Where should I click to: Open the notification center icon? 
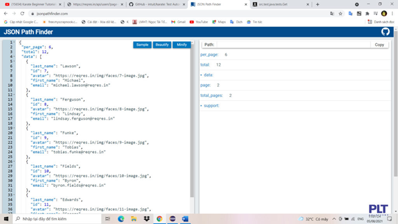coord(389,219)
